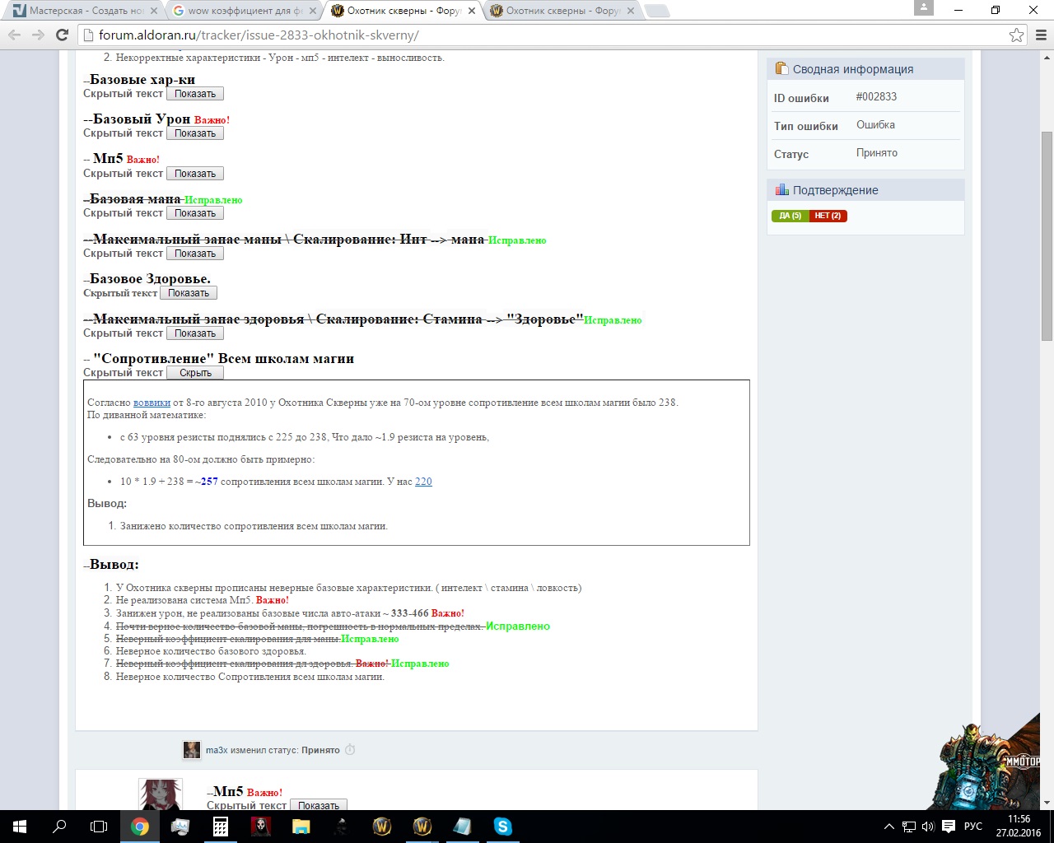This screenshot has width=1054, height=843.
Task: Open Windows taskbar search
Action: 59,827
